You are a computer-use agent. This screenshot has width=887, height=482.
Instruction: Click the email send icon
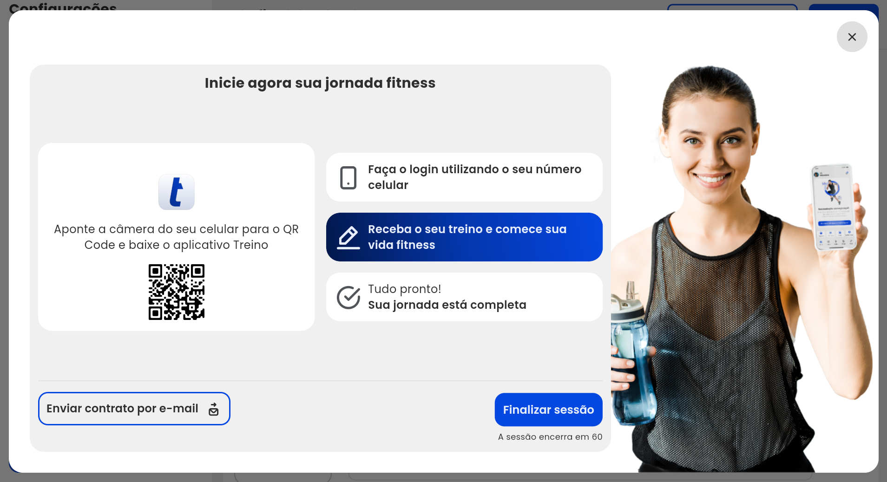[x=214, y=409]
